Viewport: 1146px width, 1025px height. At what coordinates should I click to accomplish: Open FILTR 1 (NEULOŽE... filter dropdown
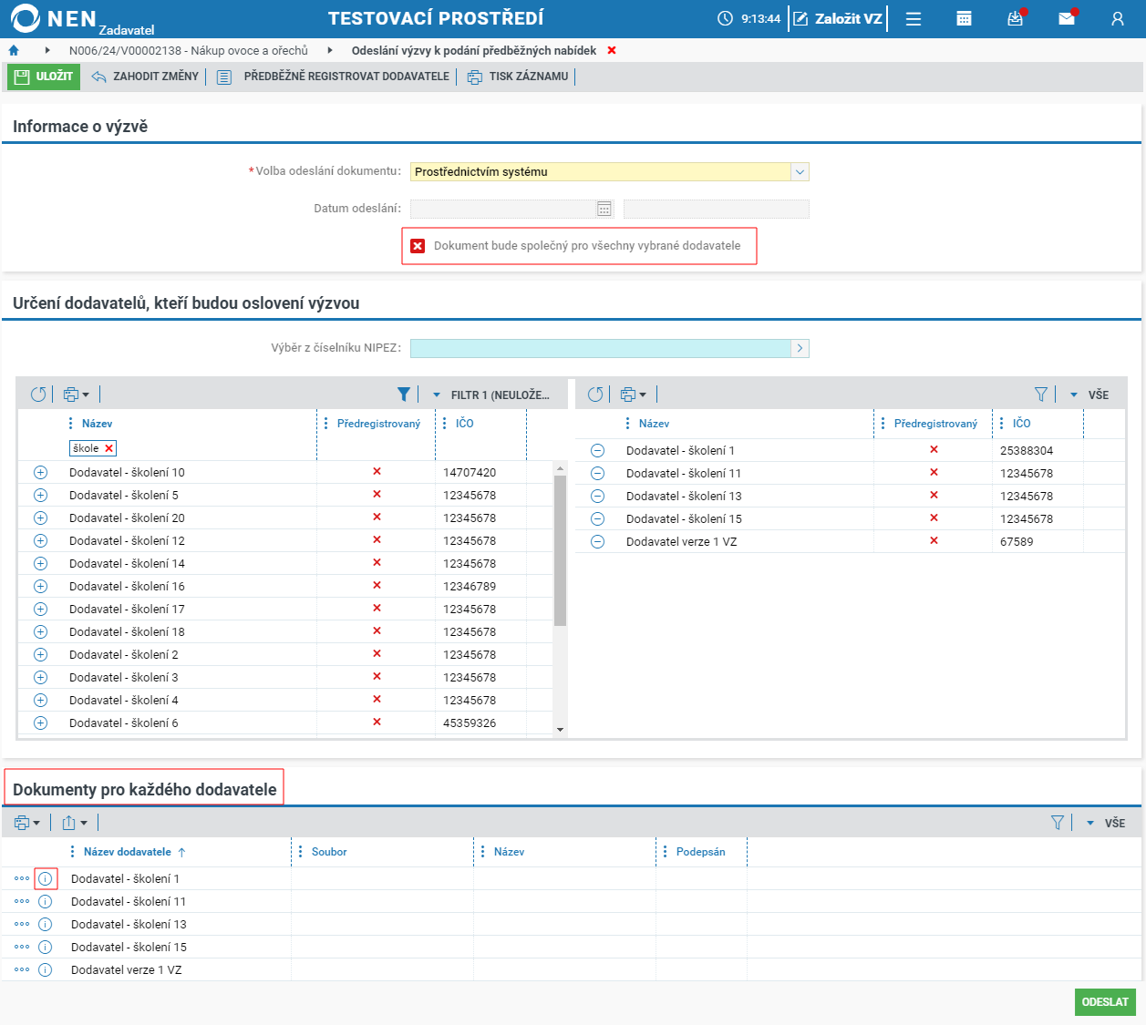(491, 395)
